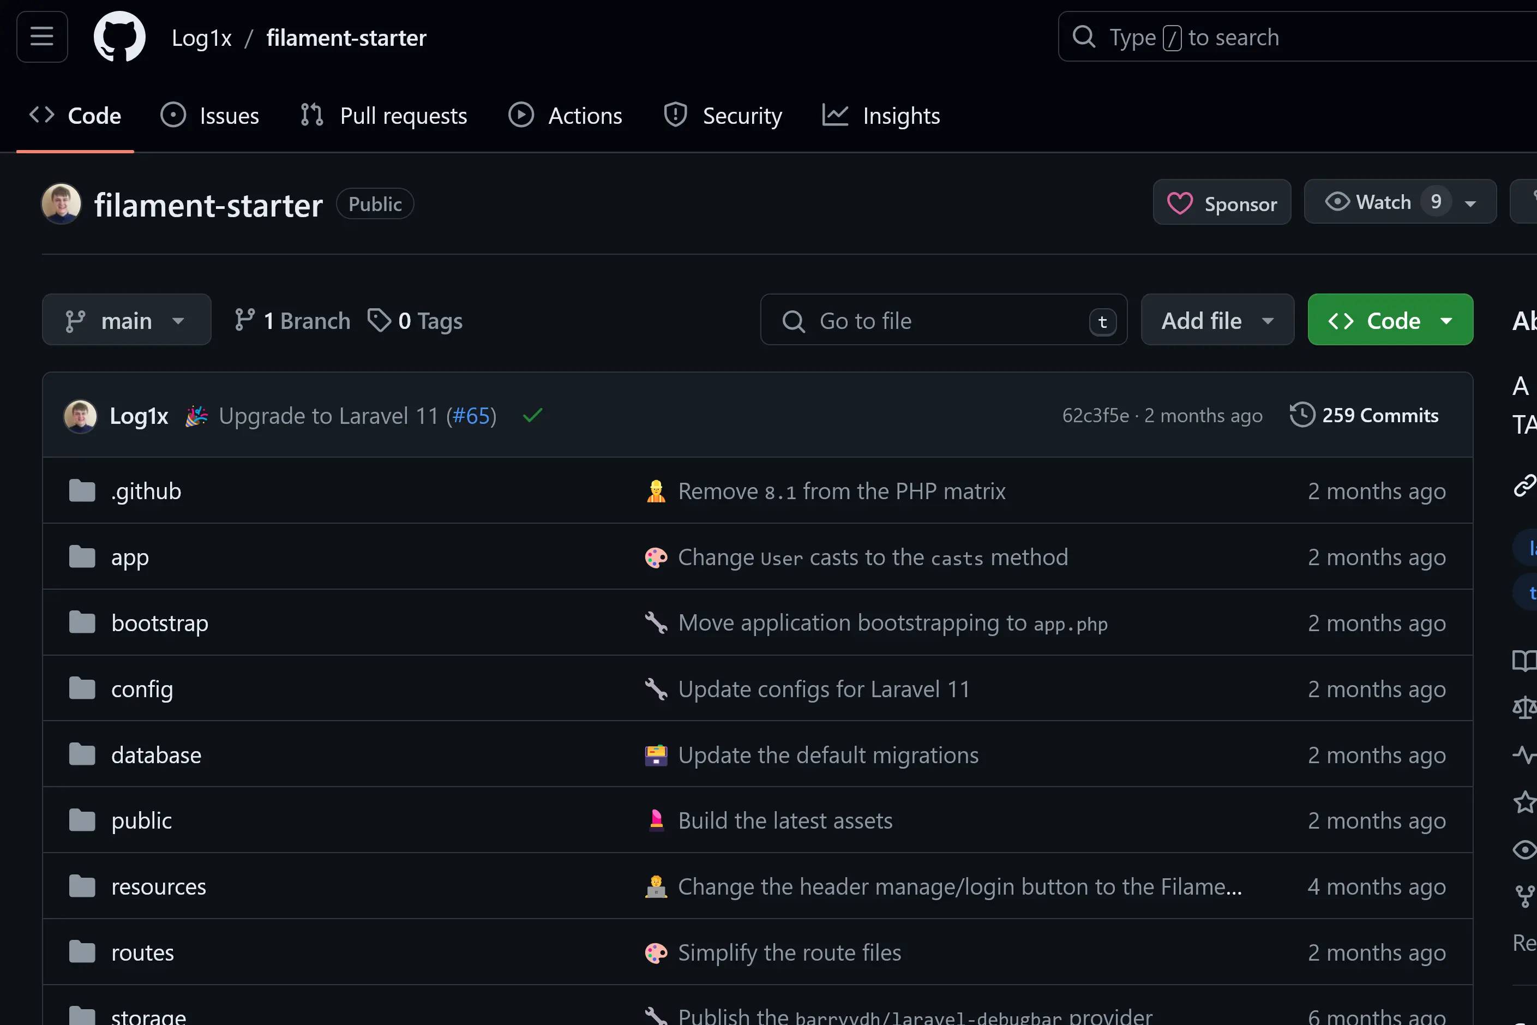Click the Sponsor heart button

(x=1221, y=203)
